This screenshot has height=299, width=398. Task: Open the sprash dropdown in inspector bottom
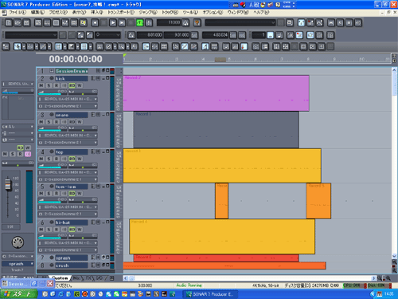click(x=18, y=264)
